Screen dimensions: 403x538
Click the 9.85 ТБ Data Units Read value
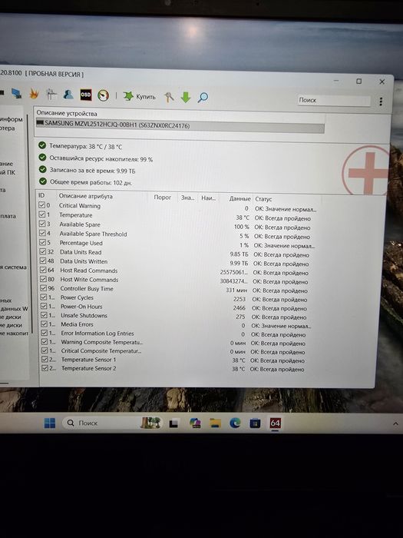point(239,254)
